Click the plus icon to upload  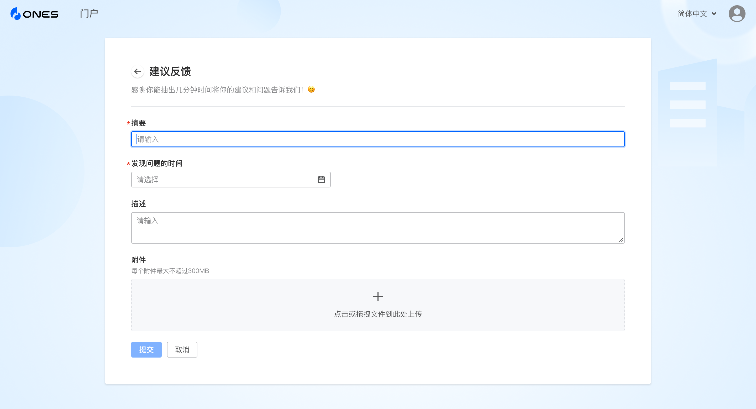pyautogui.click(x=378, y=297)
